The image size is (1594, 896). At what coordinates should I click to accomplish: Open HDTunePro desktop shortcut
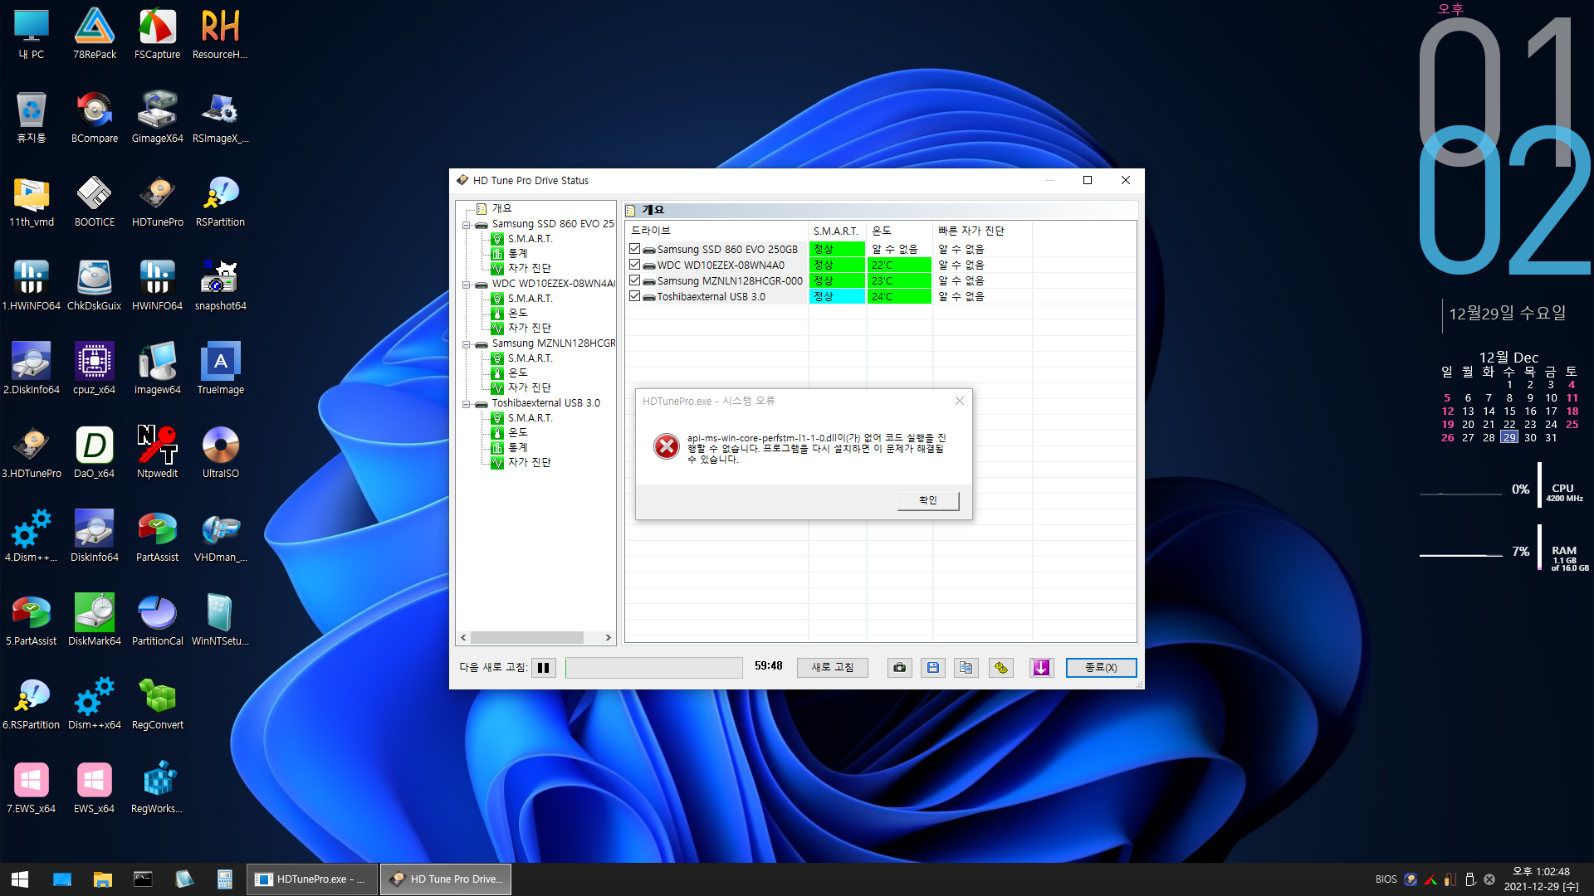[157, 202]
